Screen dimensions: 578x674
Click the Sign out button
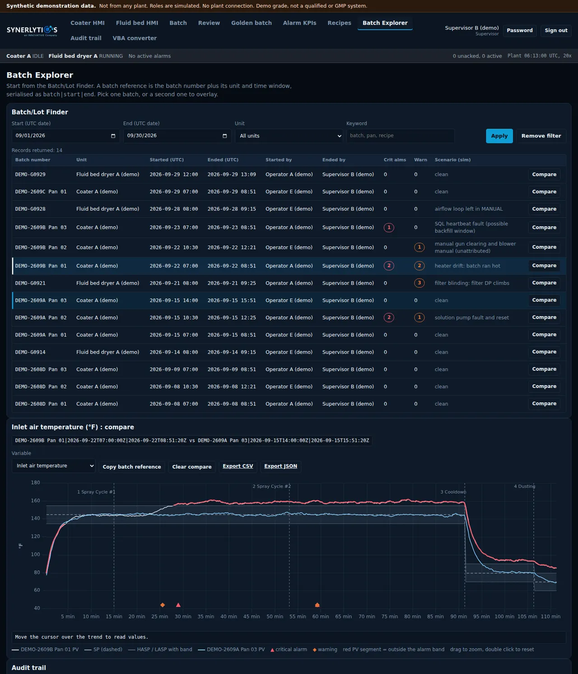click(x=556, y=31)
